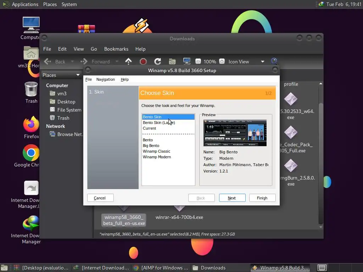Image resolution: width=363 pixels, height=272 pixels.
Task: Click the 100% zoom level
Action: 210,62
